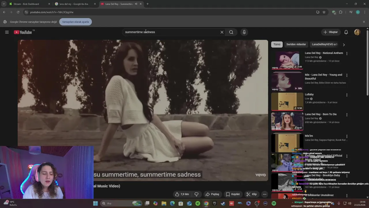
Task: Open National Anthem video thumbnail
Action: tap(287, 60)
